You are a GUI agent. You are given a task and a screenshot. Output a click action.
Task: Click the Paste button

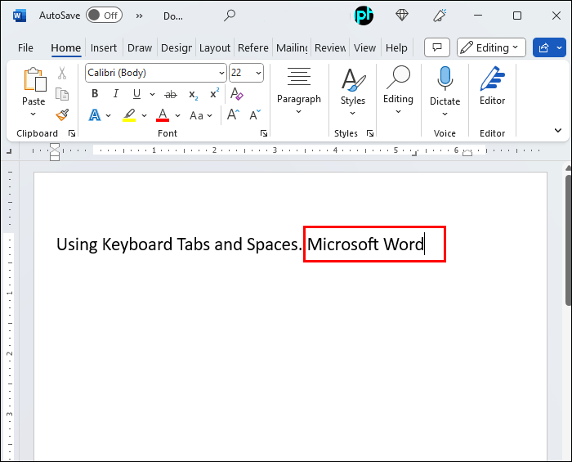(x=34, y=80)
